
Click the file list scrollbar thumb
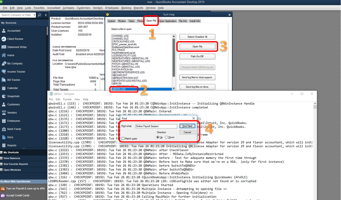[174, 57]
